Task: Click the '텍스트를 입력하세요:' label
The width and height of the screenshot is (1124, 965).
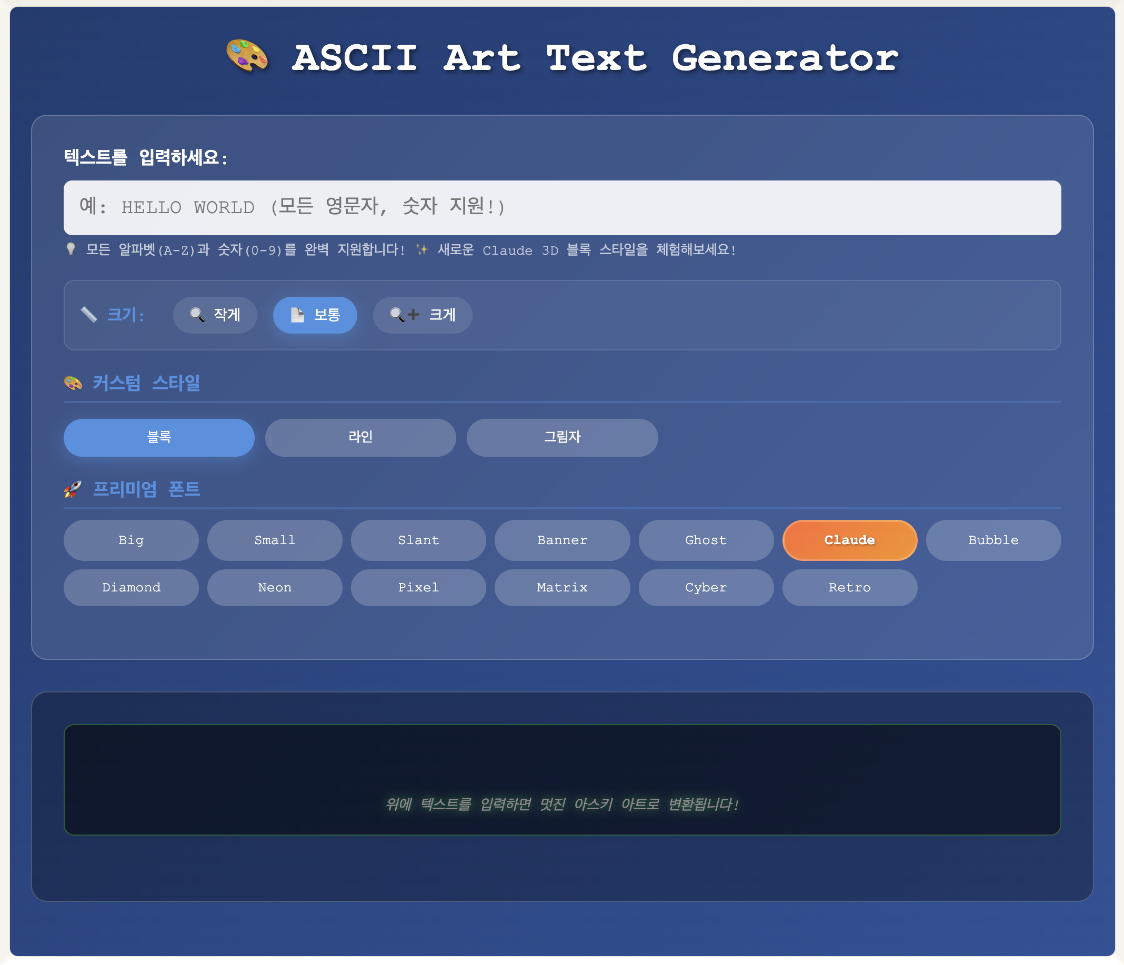Action: point(145,157)
